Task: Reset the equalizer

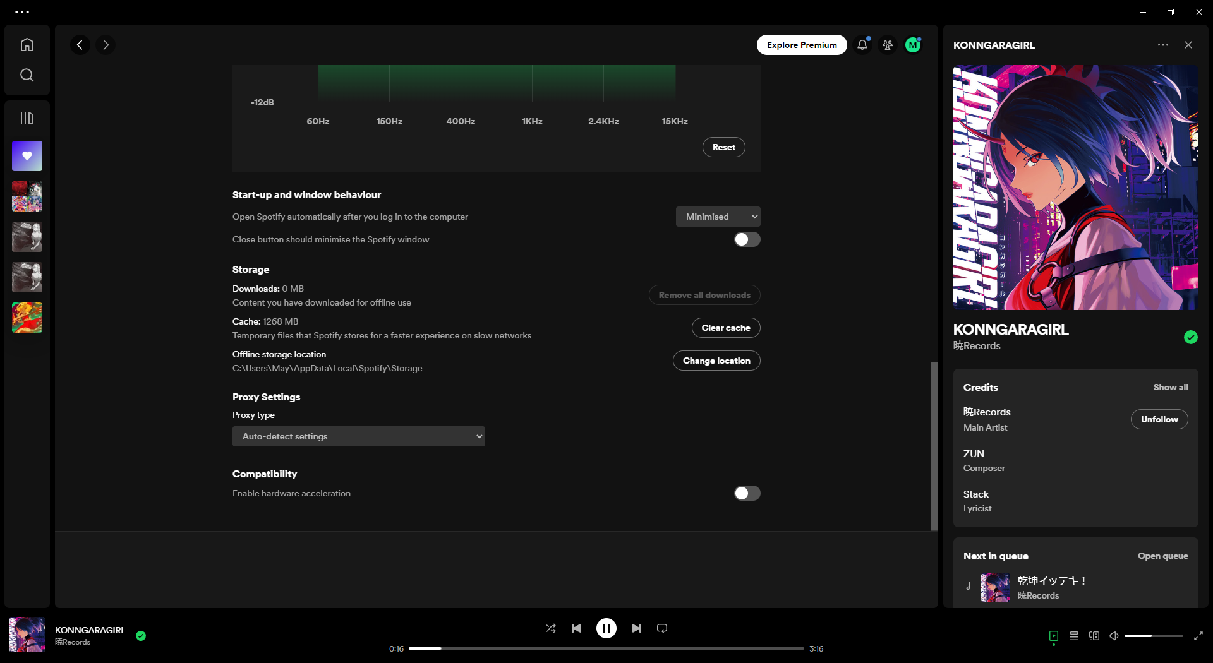Action: click(724, 147)
